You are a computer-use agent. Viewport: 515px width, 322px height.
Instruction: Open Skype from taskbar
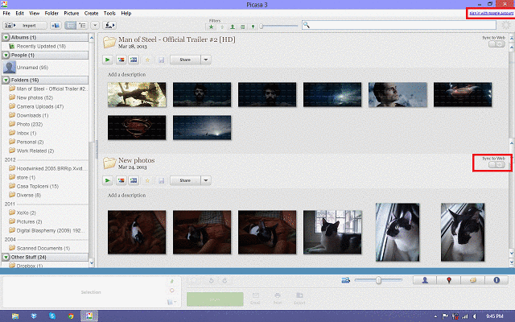[52, 316]
